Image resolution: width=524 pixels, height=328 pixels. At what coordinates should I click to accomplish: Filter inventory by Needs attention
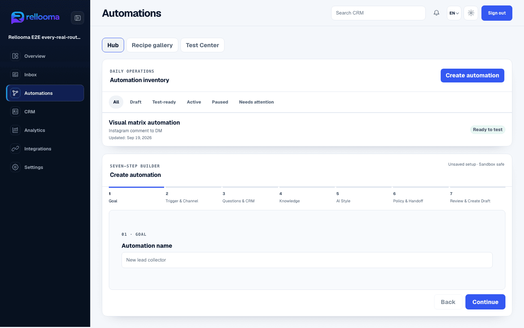click(257, 102)
